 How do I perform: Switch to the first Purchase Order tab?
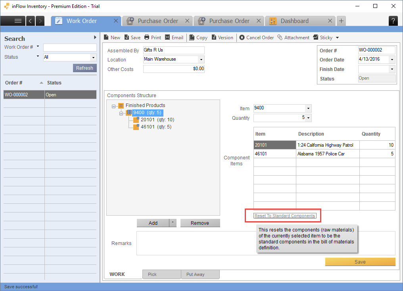tap(158, 21)
